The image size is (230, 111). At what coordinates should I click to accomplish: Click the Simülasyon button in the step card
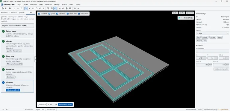(x=10, y=77)
